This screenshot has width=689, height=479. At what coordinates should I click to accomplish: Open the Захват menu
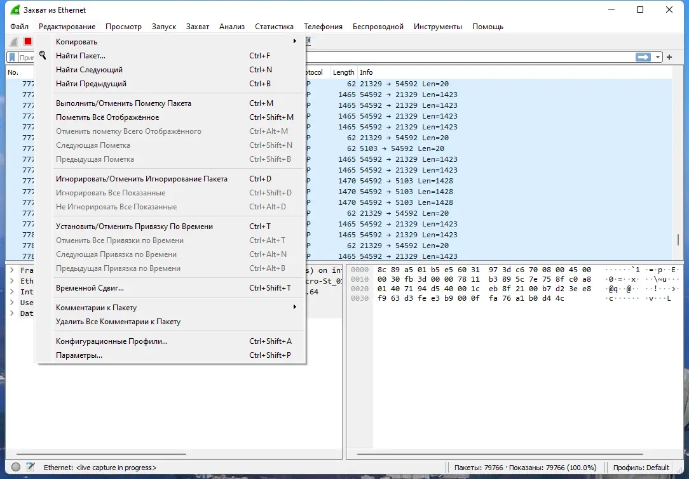198,27
